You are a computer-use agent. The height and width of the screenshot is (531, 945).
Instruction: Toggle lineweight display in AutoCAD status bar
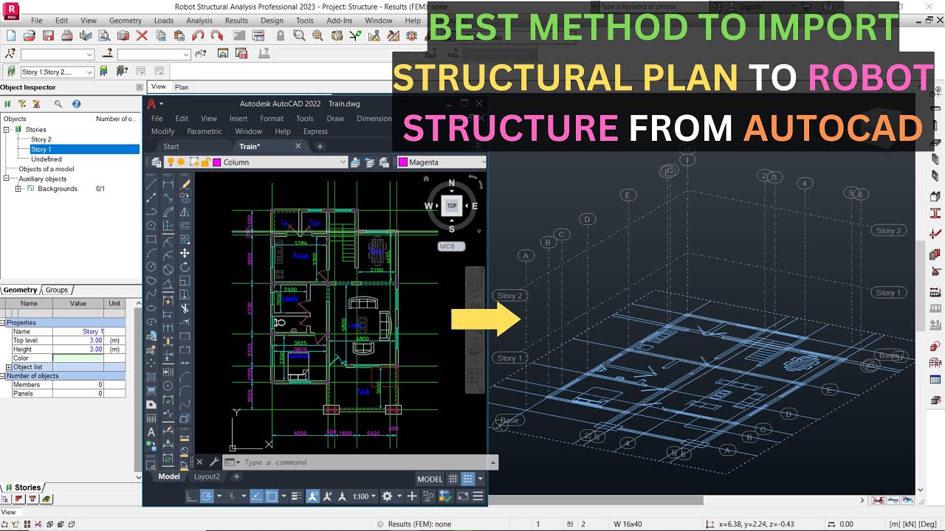tap(296, 496)
